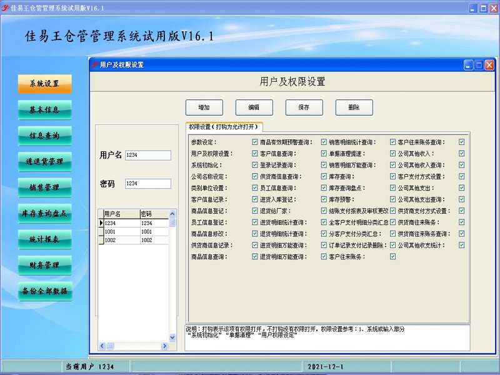The width and height of the screenshot is (500, 375).
Task: Open 进退货管理 from the sidebar
Action: coord(44,161)
